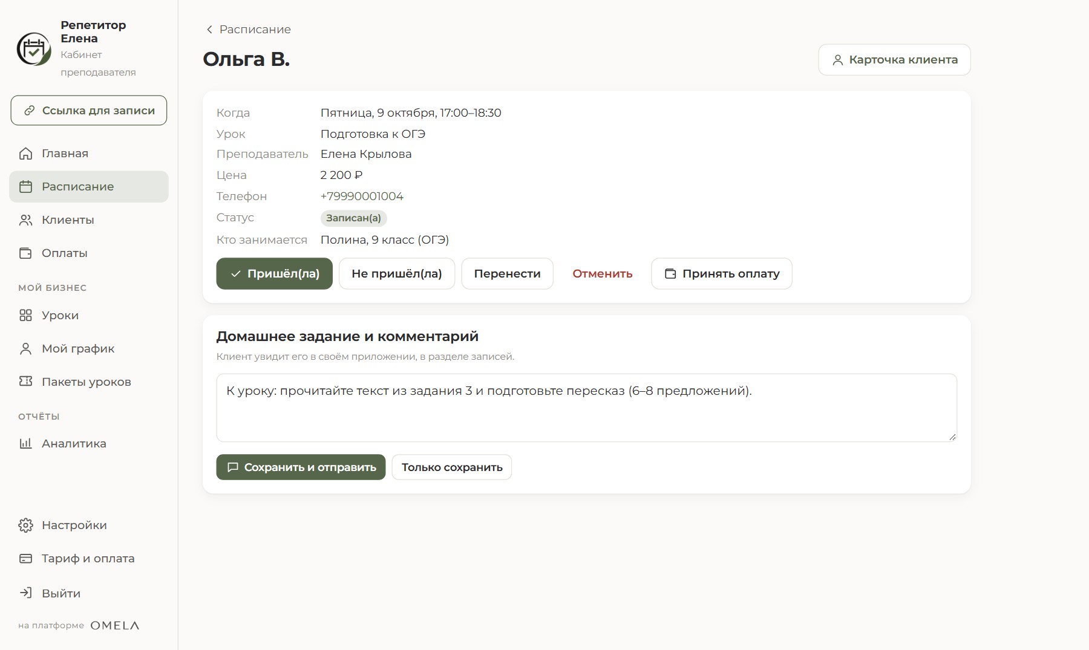The height and width of the screenshot is (650, 1089).
Task: Click the logout icon next to Выйти
Action: coord(25,593)
